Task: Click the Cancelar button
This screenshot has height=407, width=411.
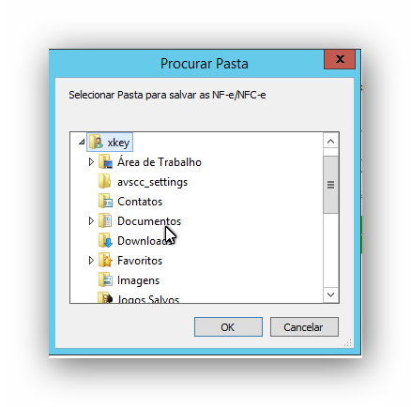Action: pyautogui.click(x=304, y=327)
